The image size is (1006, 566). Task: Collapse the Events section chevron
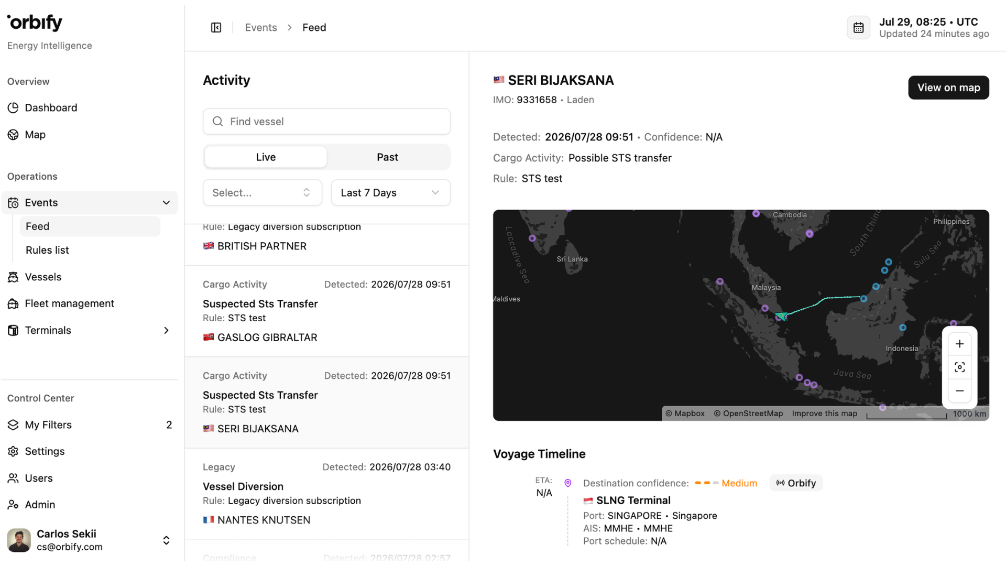point(166,203)
